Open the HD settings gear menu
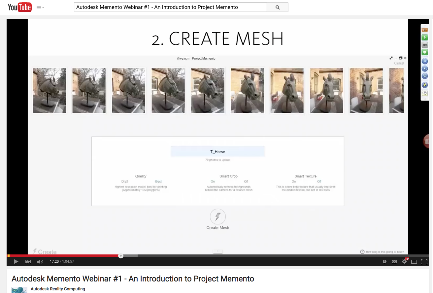The width and height of the screenshot is (433, 293). pos(404,262)
